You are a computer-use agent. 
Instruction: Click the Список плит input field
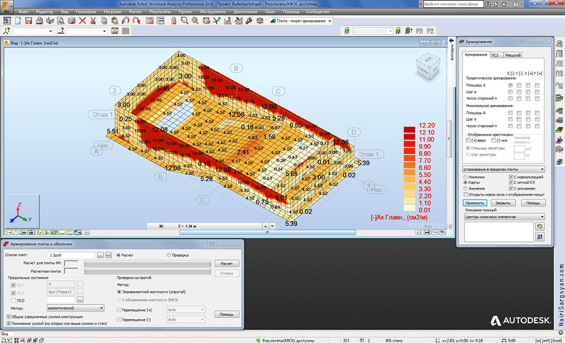(x=71, y=255)
